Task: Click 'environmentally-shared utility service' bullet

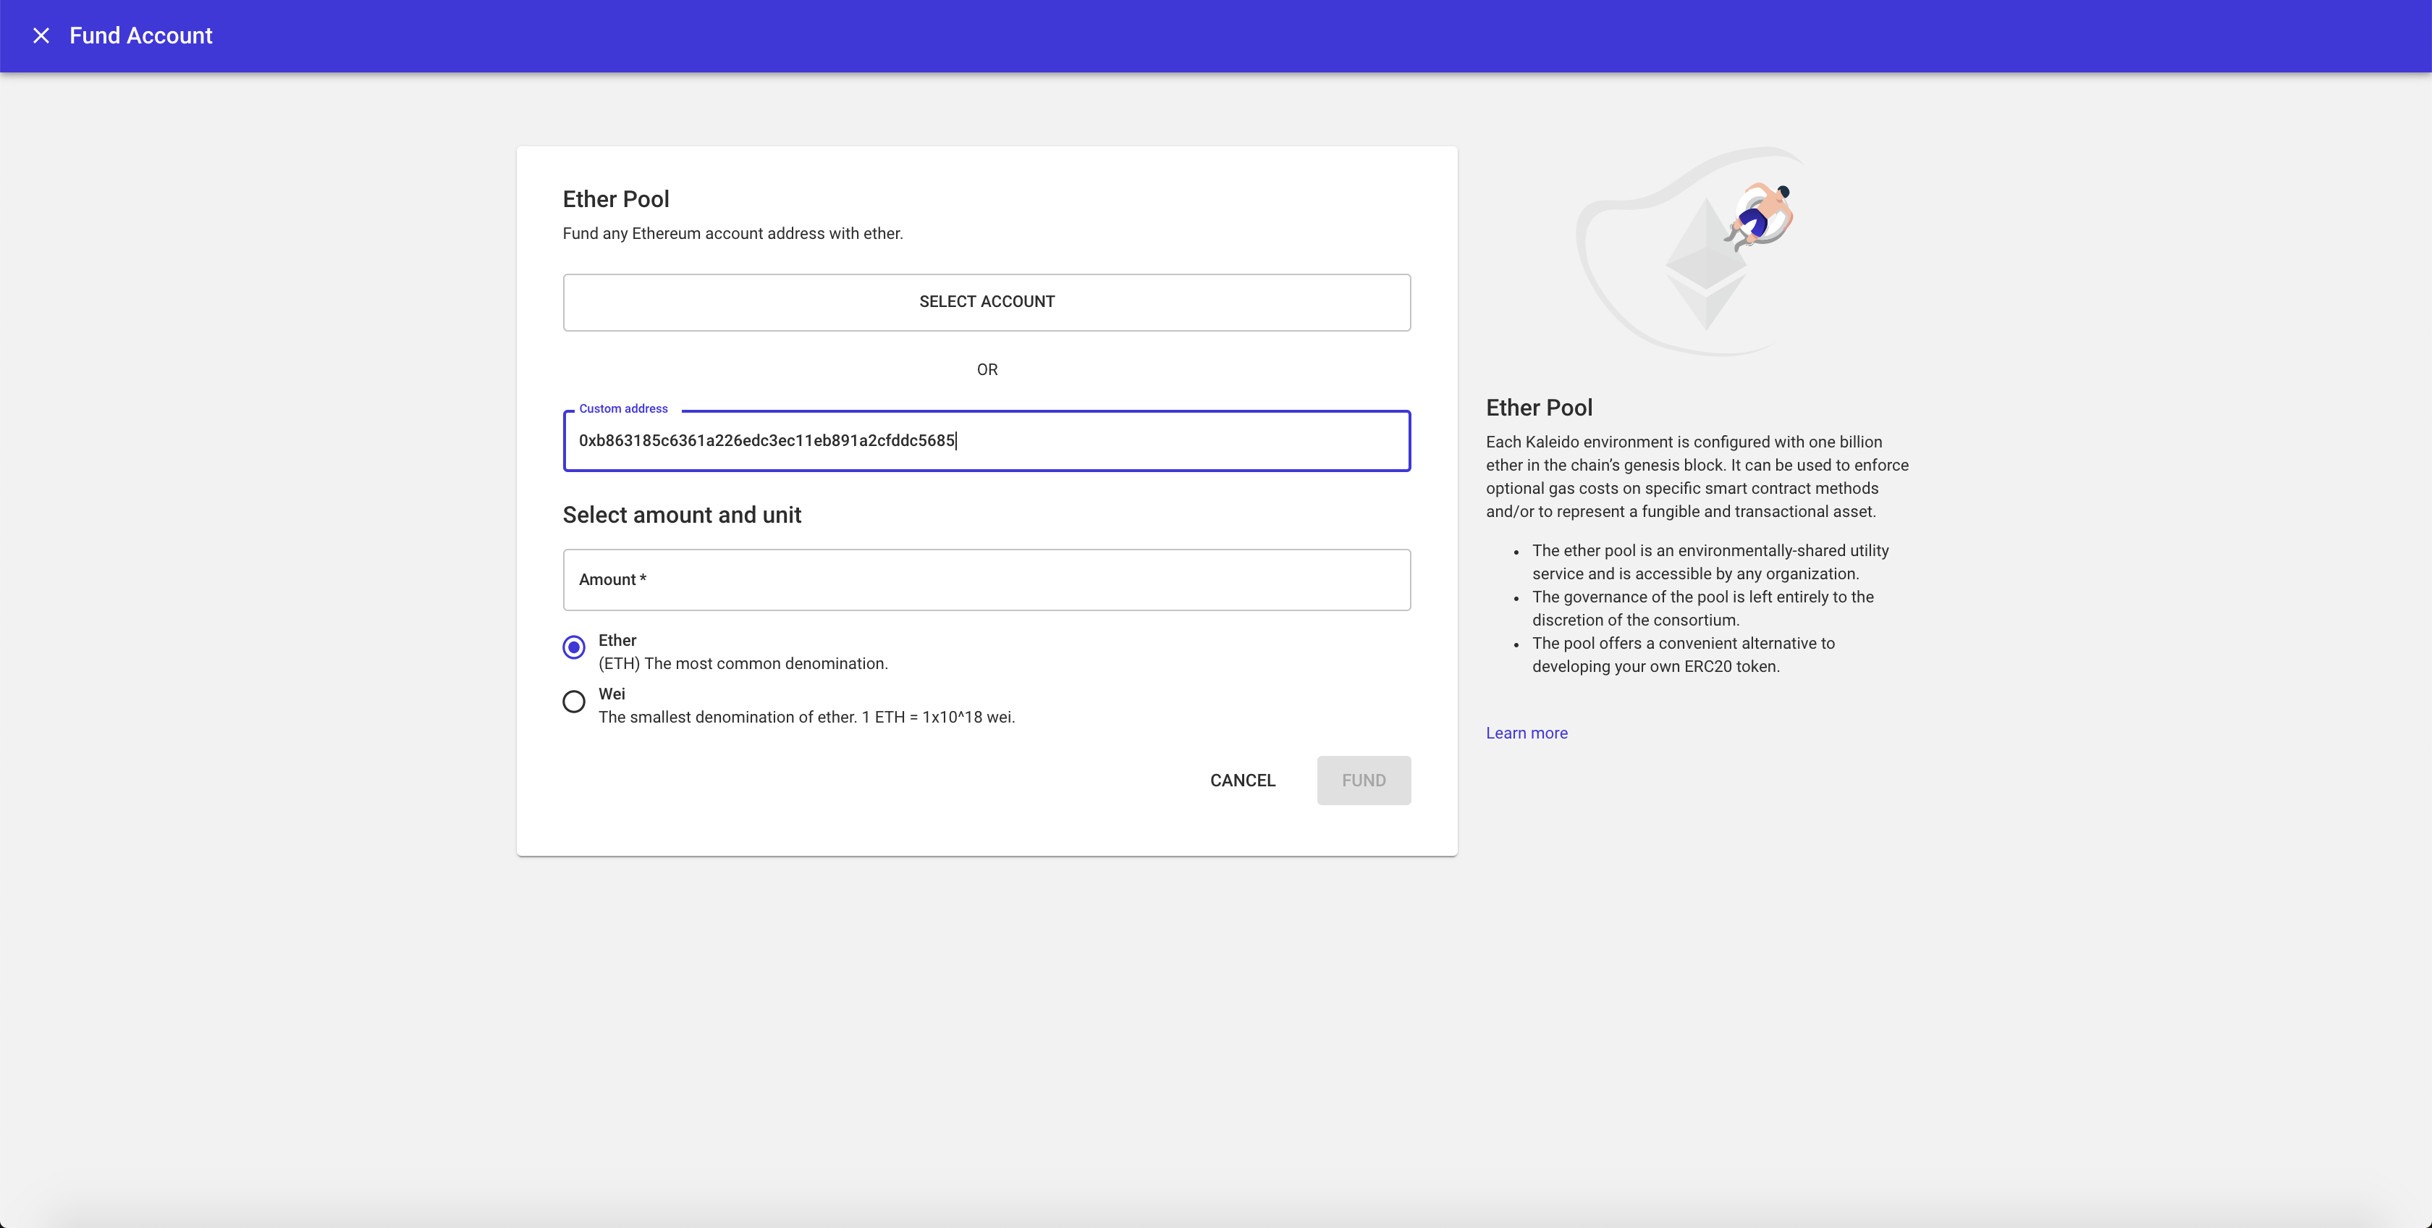Action: [x=1710, y=562]
